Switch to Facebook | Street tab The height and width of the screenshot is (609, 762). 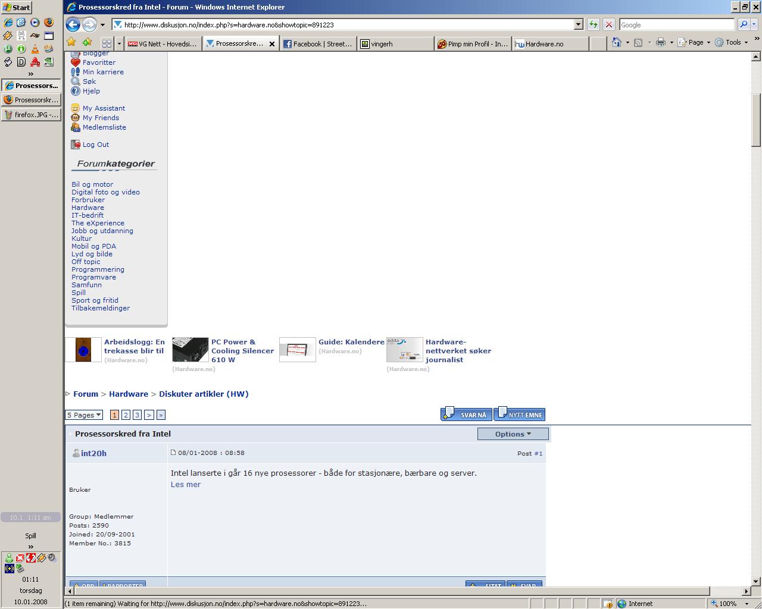coord(318,43)
